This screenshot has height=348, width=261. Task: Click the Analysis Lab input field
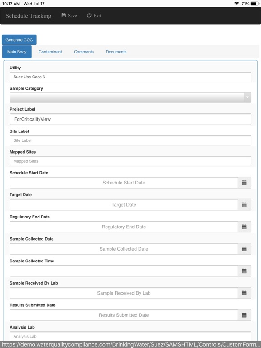point(130,336)
